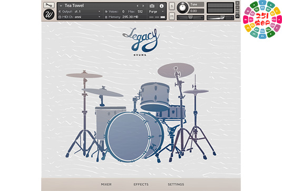Open the Purge dropdown menu
Viewport: 282px width, 191px height.
157,12
